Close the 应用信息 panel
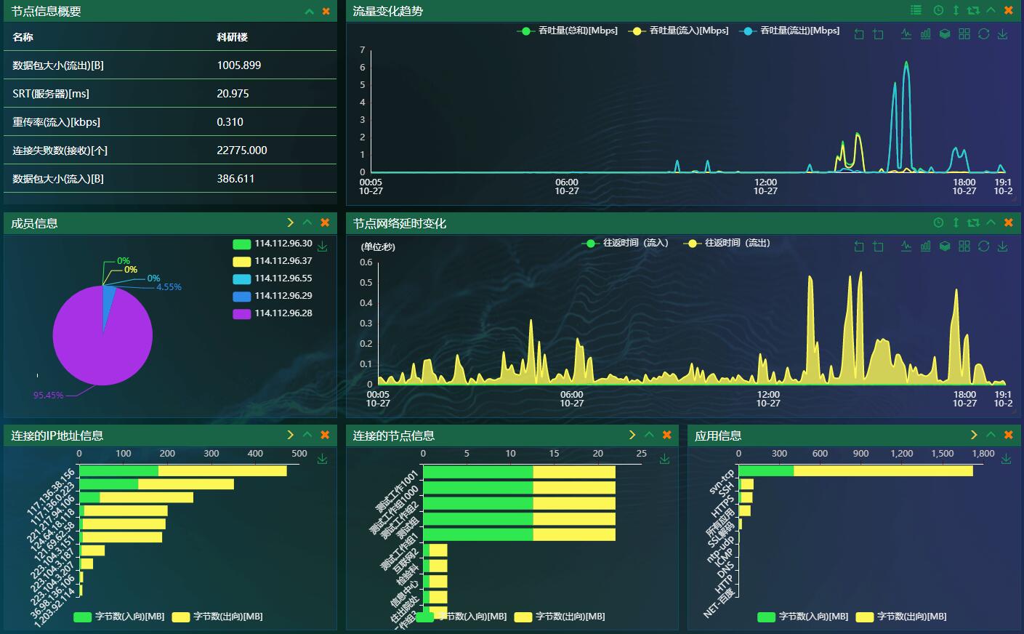The height and width of the screenshot is (634, 1024). tap(1009, 435)
